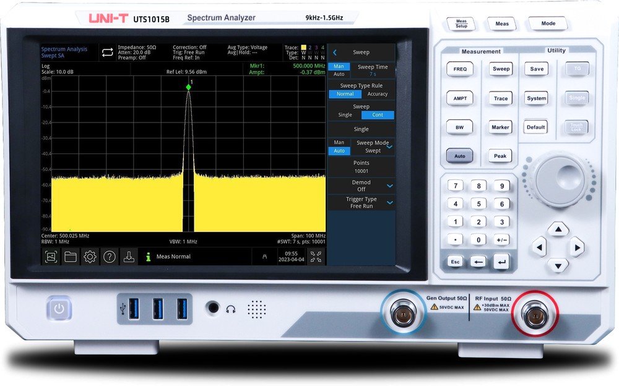Go back using the Sweep menu arrow
Screen dimensions: 619x386
pos(335,53)
